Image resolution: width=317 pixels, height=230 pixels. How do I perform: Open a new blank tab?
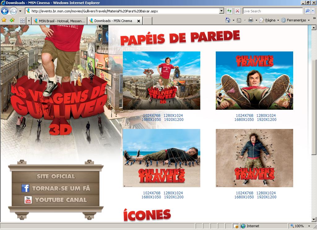147,21
